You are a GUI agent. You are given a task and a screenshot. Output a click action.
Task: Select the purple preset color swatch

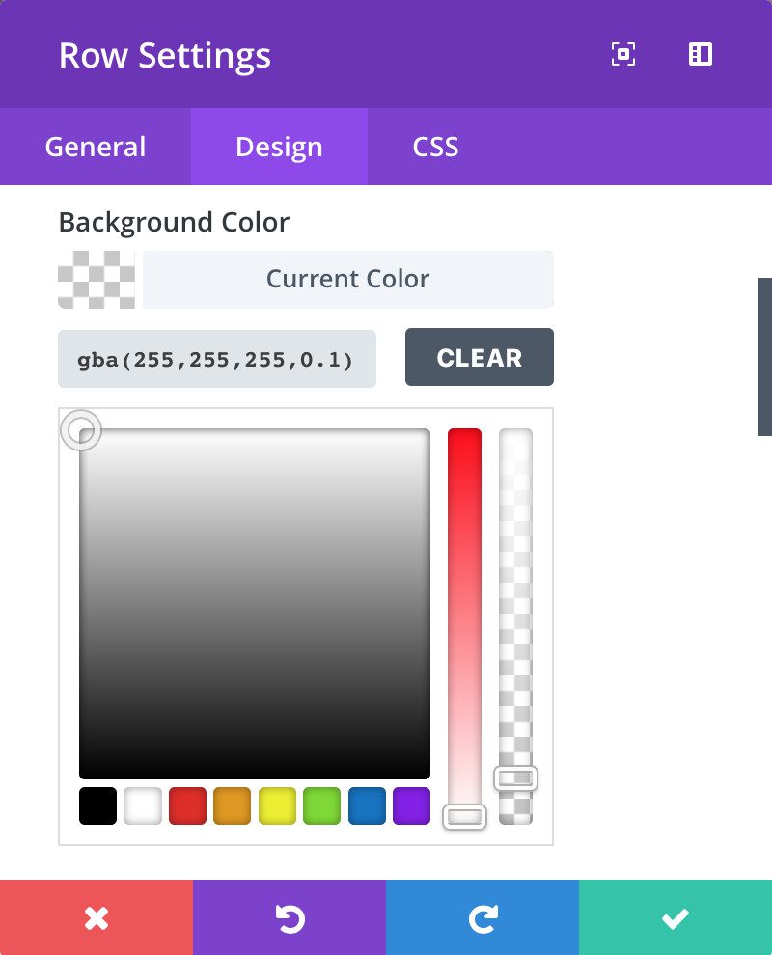(412, 805)
